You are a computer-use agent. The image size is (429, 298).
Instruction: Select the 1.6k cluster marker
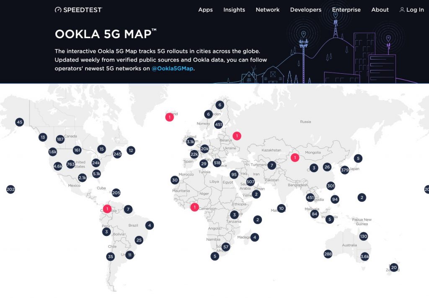52,152
